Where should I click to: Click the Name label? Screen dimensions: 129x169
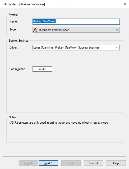click(x=13, y=21)
